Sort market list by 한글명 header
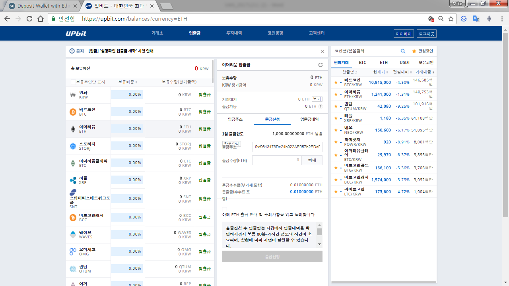This screenshot has width=509, height=286. pyautogui.click(x=350, y=72)
